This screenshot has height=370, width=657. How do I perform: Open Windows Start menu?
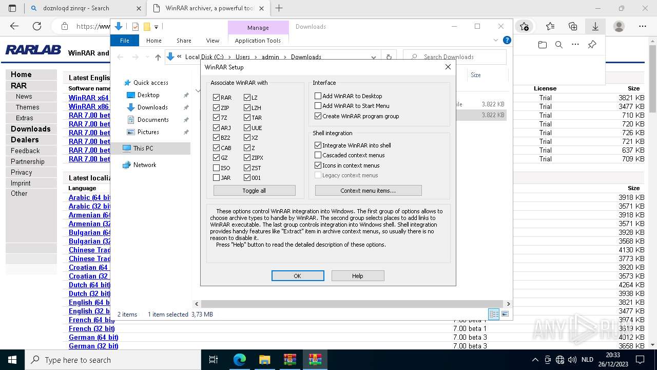pyautogui.click(x=12, y=360)
